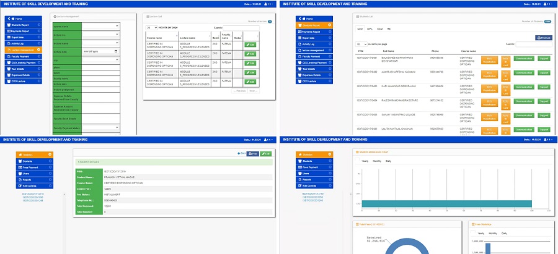Open Reports in the Student Details page sidebar
This screenshot has width=558, height=254.
click(35, 180)
